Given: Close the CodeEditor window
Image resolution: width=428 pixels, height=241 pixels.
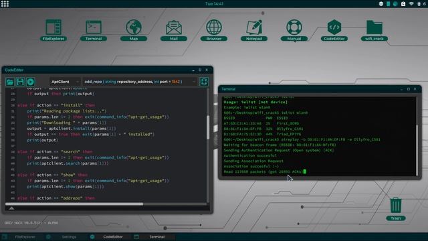Looking at the screenshot, I should (x=207, y=70).
